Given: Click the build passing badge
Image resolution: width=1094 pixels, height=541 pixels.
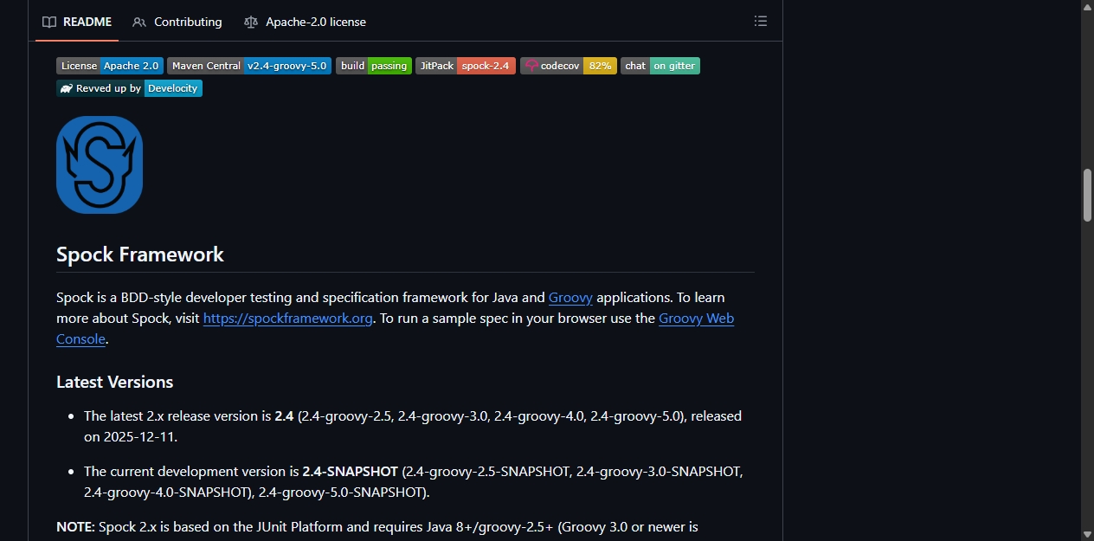Looking at the screenshot, I should click(374, 66).
